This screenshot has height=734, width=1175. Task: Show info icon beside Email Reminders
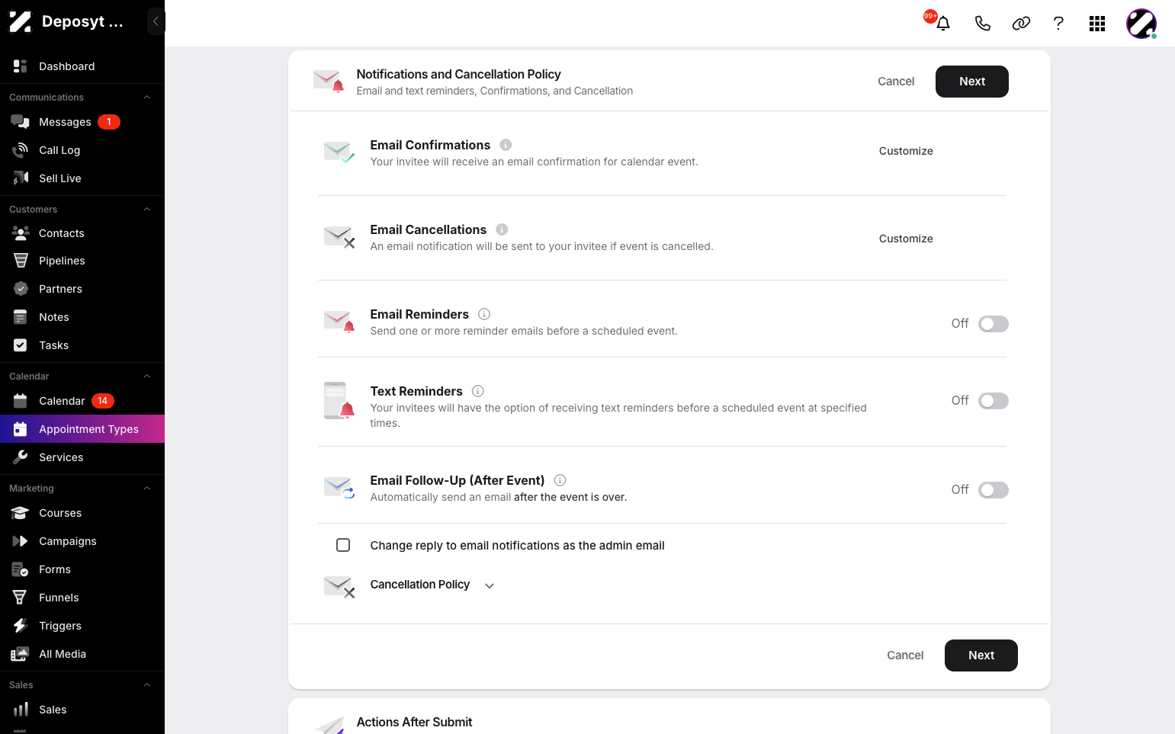click(x=484, y=314)
